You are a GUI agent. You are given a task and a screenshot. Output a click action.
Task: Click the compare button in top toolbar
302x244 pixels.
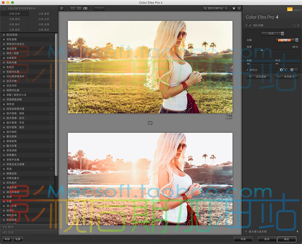99,8
